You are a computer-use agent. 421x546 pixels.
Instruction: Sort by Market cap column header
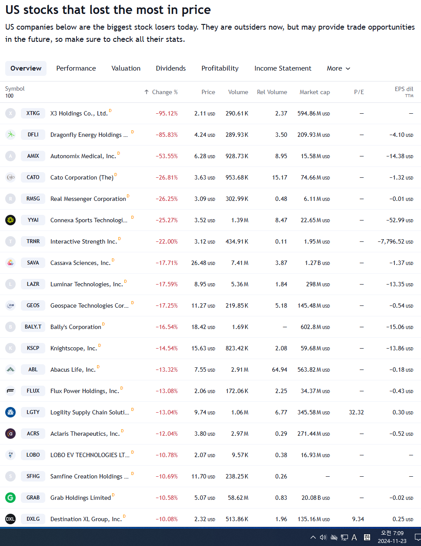pyautogui.click(x=315, y=92)
